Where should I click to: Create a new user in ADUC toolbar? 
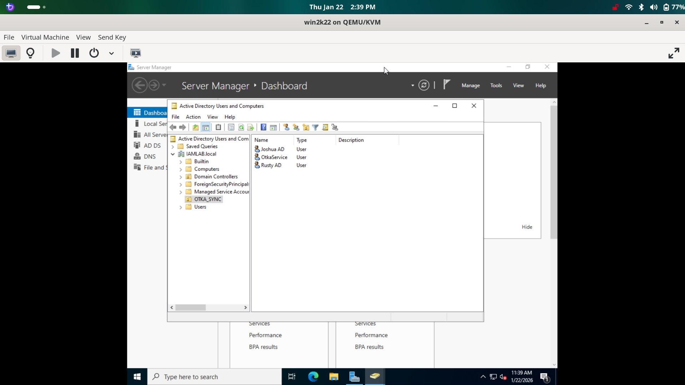pos(286,127)
